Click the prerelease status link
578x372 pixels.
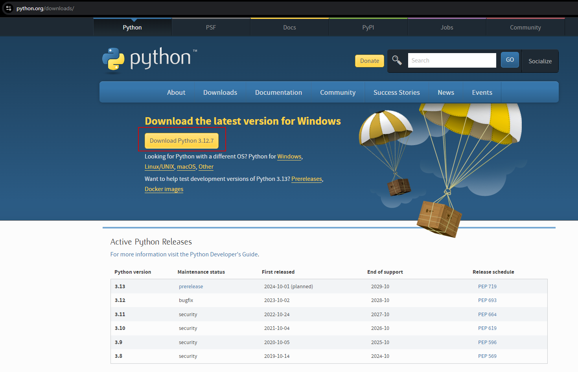[x=191, y=287]
